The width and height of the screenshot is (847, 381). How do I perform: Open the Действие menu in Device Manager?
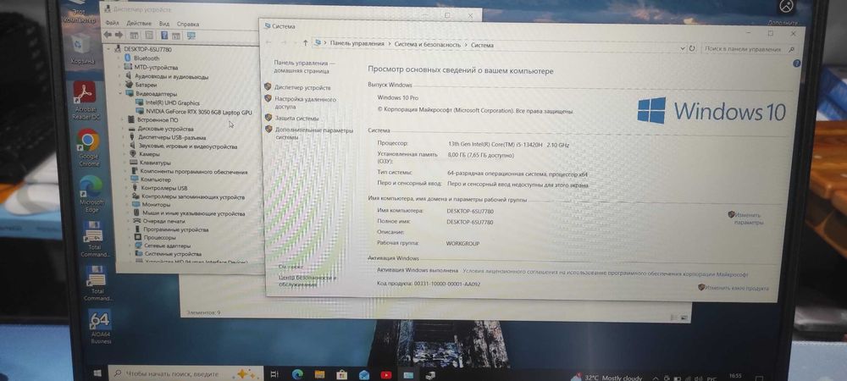coord(139,24)
